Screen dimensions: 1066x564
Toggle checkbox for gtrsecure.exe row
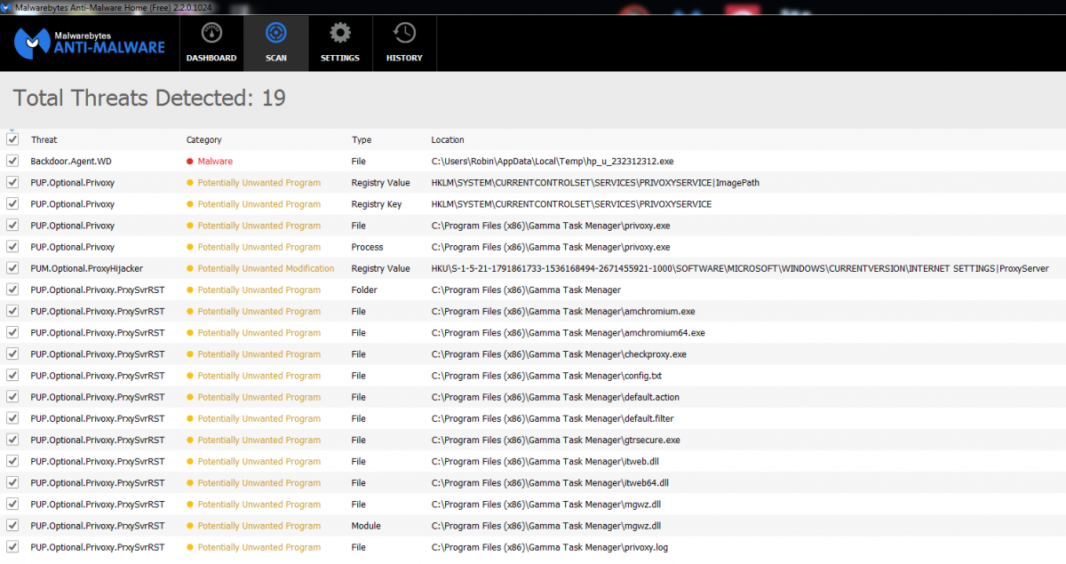click(x=12, y=440)
